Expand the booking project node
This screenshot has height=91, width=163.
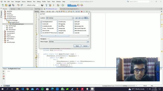pos(3,13)
